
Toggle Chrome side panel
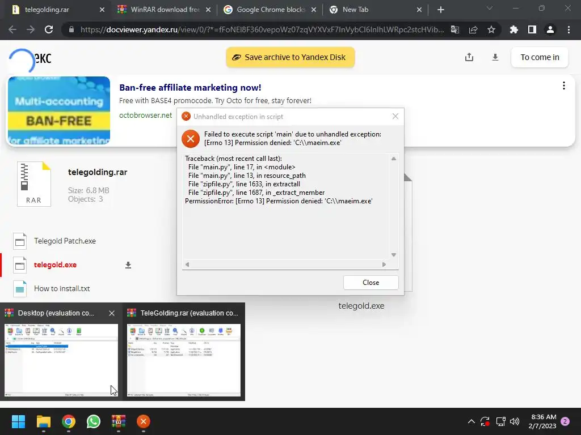click(x=532, y=29)
